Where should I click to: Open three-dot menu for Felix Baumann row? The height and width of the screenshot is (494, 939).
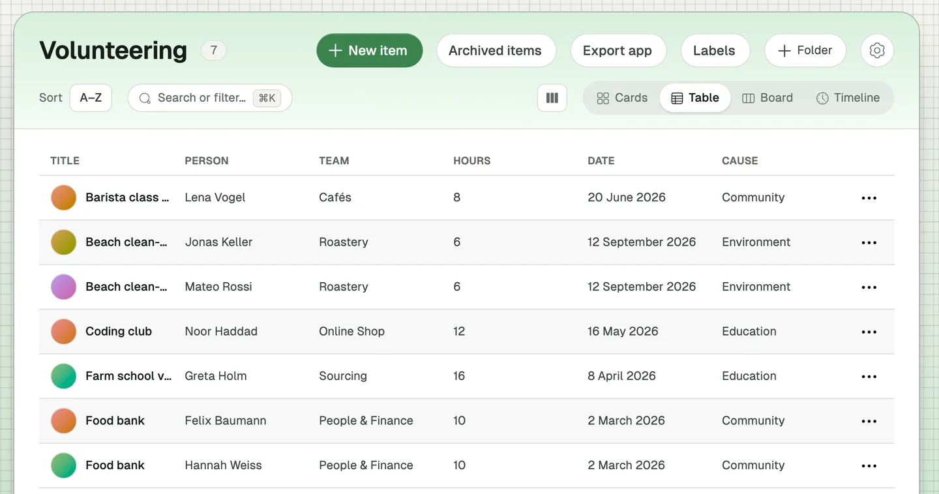869,421
